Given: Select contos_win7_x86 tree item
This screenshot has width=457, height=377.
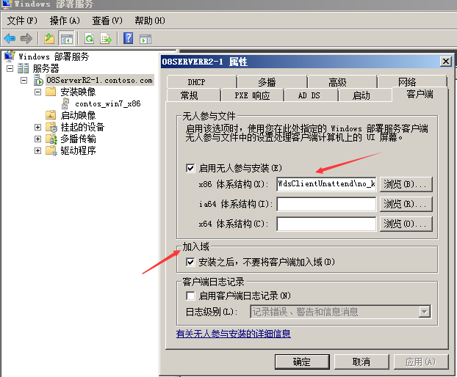Looking at the screenshot, I should point(108,103).
